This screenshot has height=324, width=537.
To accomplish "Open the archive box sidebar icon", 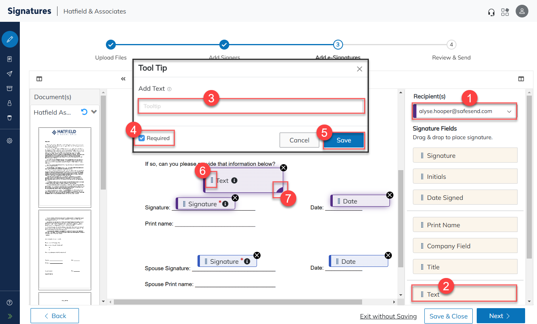I will (x=10, y=88).
